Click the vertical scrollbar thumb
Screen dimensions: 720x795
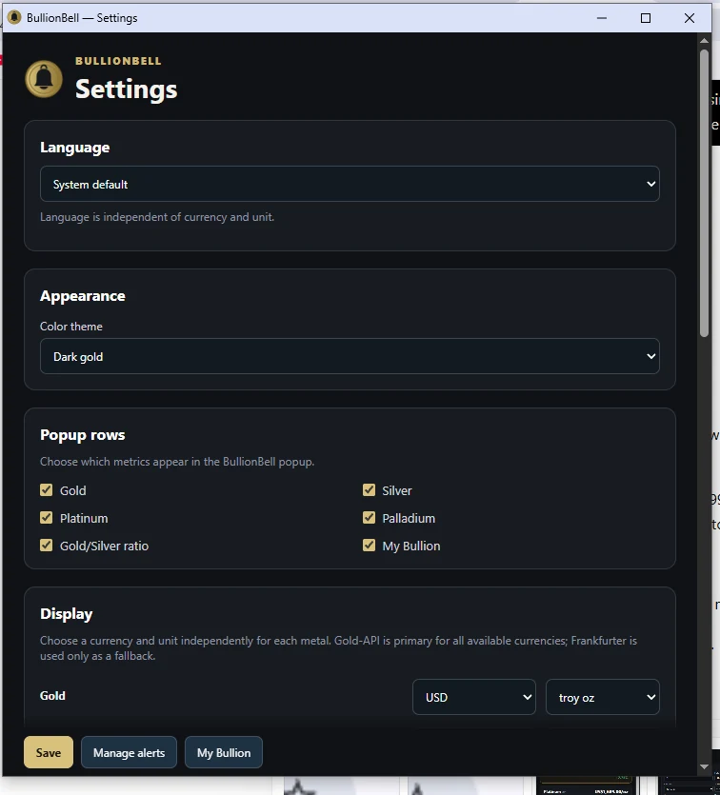tap(704, 192)
